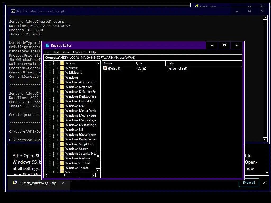Select the WIMMount folder icon
The width and height of the screenshot is (271, 203).
tap(62, 73)
